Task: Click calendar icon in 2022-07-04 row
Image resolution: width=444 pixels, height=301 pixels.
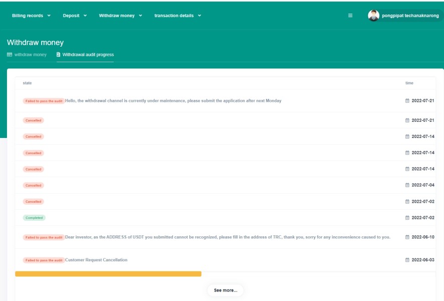Action: [x=407, y=185]
